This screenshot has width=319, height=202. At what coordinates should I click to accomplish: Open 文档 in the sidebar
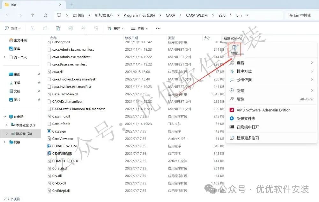pyautogui.click(x=15, y=91)
